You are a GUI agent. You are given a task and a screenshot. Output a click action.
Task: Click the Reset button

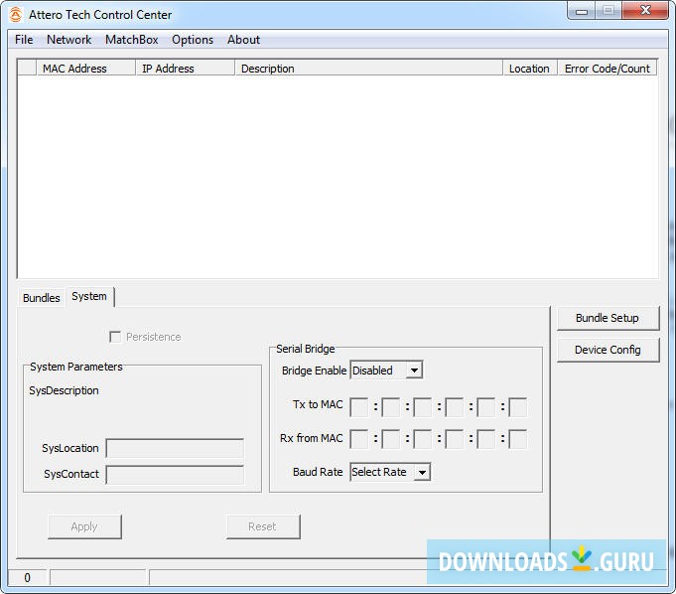[263, 526]
